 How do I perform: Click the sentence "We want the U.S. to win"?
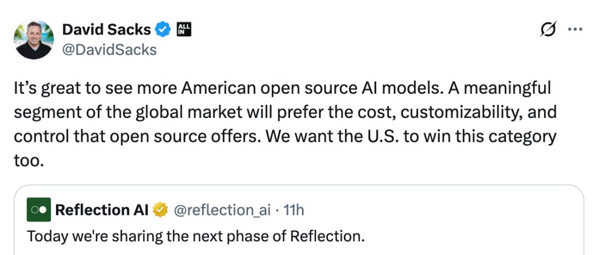point(351,137)
